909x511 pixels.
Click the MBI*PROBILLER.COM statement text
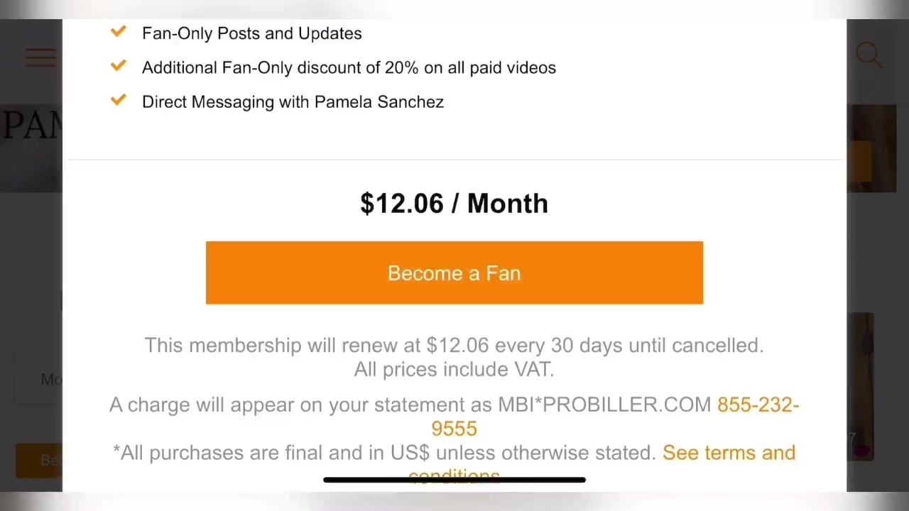pos(604,405)
